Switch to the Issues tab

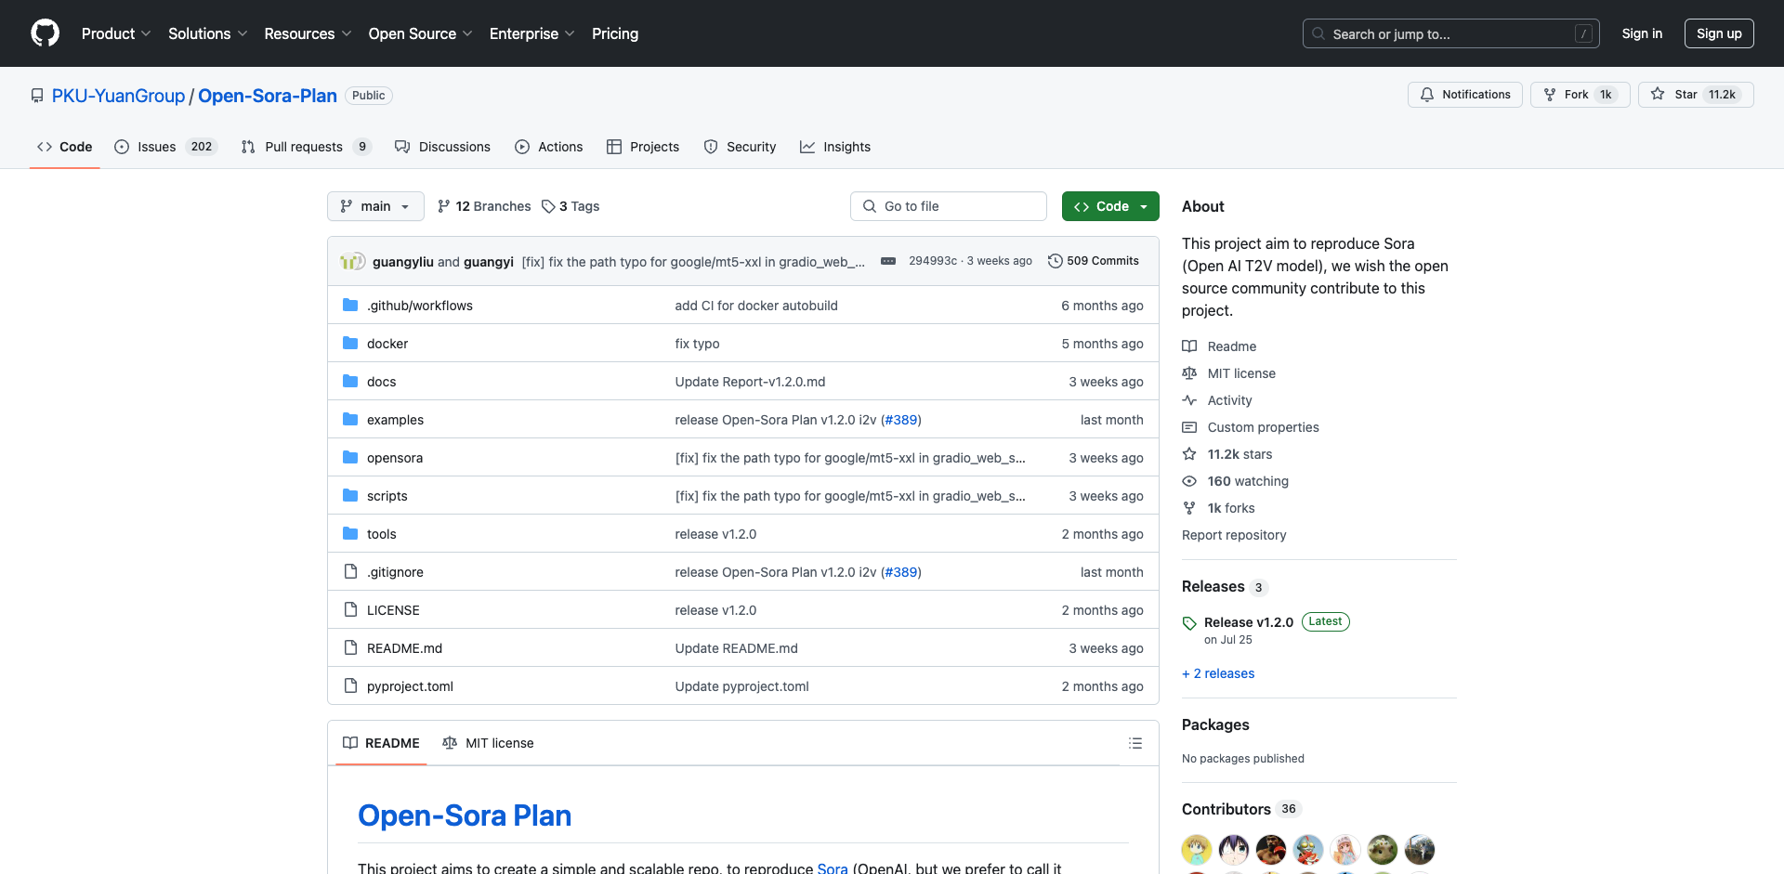165,147
